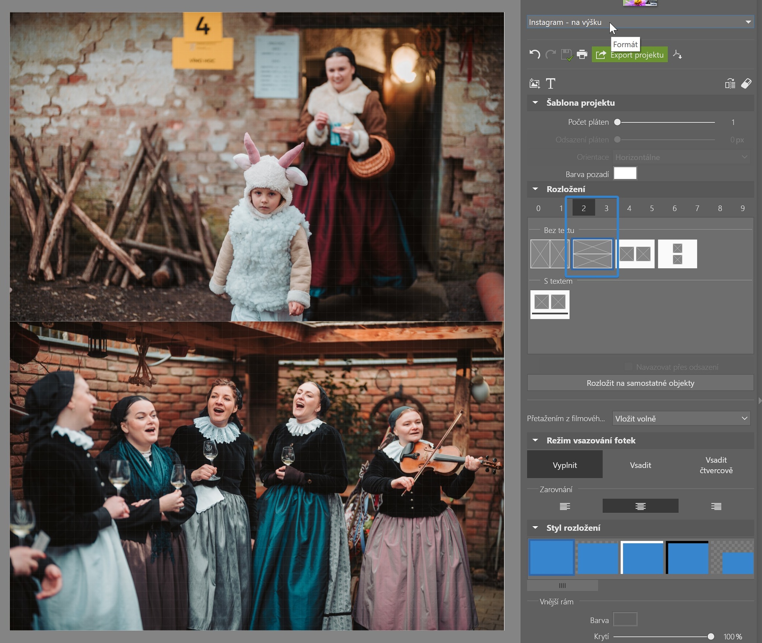This screenshot has width=762, height=643.
Task: Open the Barva pozadí color swatch
Action: (x=624, y=173)
